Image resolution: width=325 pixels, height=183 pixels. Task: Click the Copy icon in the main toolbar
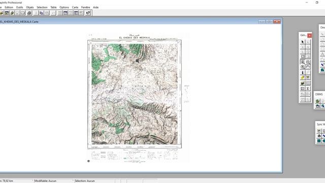click(x=41, y=13)
